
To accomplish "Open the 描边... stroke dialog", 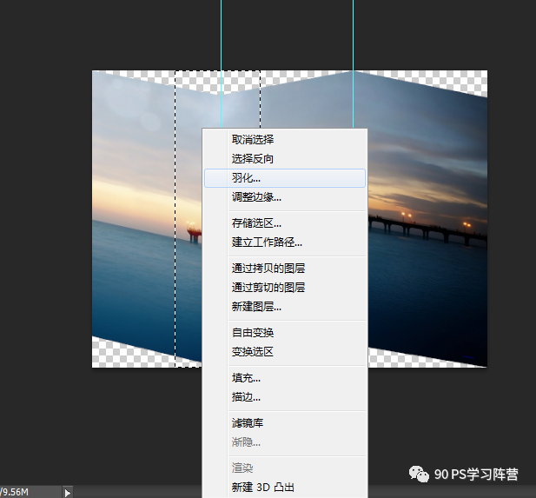I will tap(285, 397).
